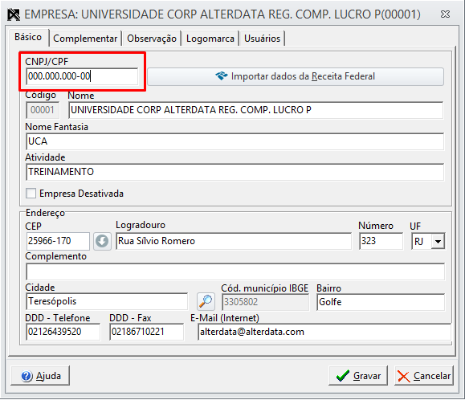Click the DDD - Fax field
The width and height of the screenshot is (465, 400).
click(147, 332)
